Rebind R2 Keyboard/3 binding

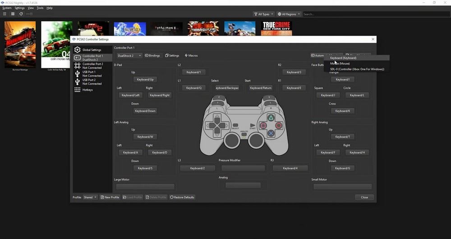click(294, 72)
